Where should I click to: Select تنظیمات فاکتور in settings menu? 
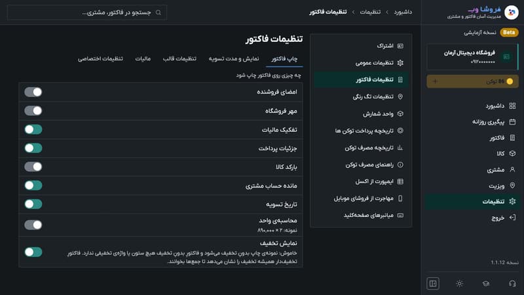361,79
